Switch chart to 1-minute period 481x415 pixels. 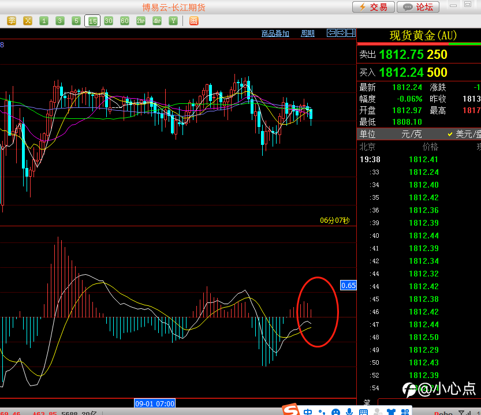pos(44,21)
